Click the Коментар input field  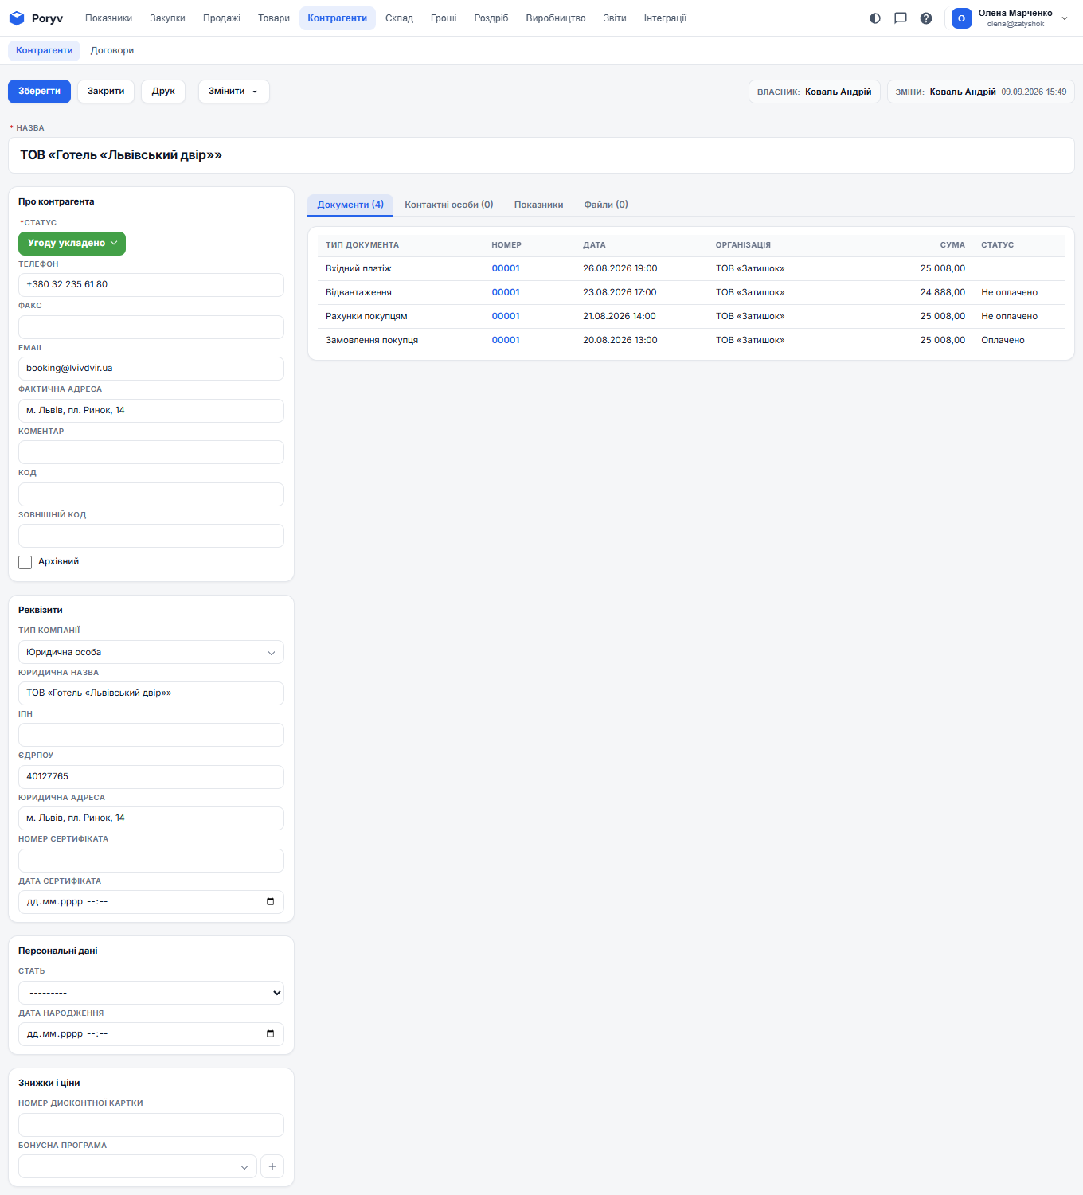tap(151, 452)
